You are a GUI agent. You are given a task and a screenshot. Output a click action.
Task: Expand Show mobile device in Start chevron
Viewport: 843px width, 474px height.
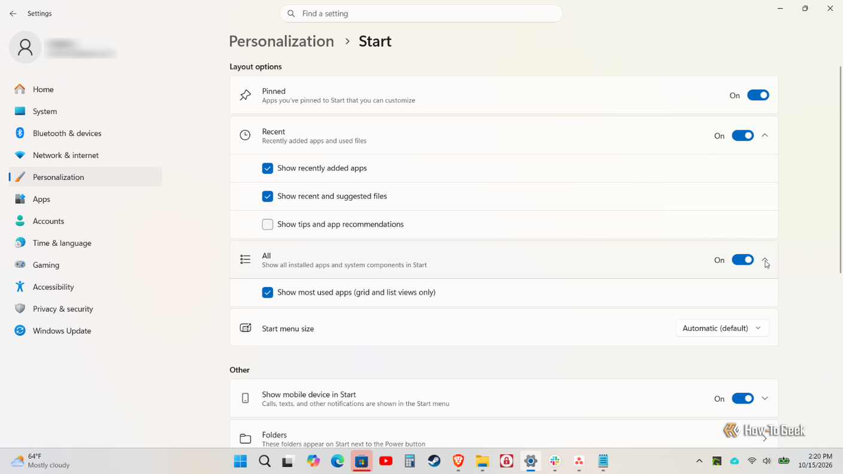tap(765, 399)
